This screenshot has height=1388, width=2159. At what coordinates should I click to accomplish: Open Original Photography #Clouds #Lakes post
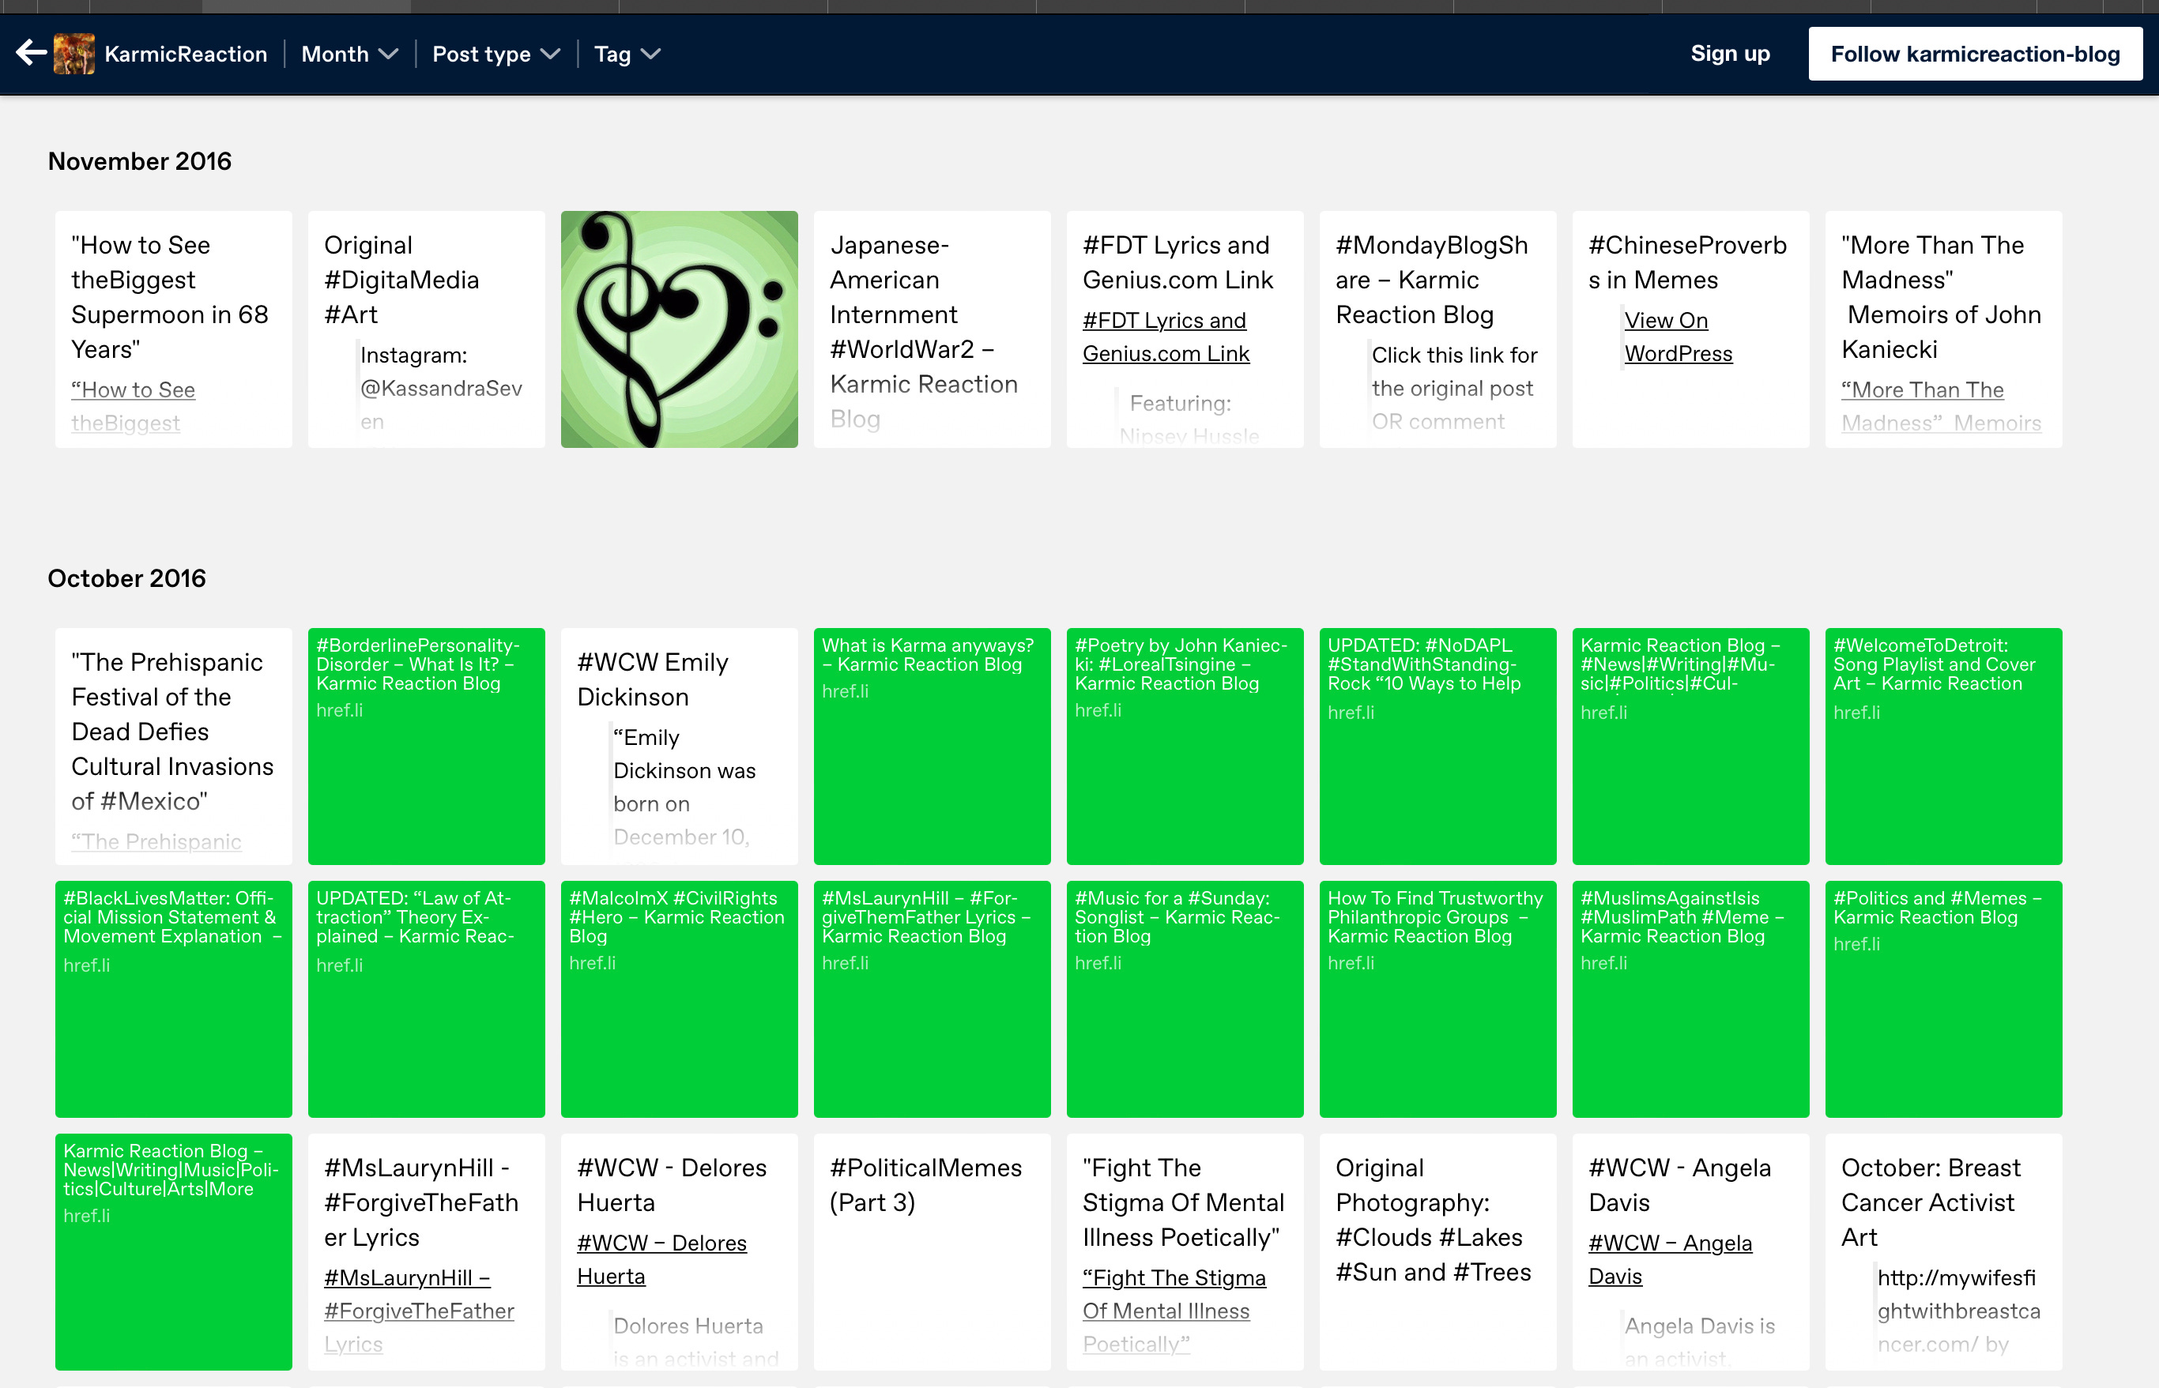point(1437,1252)
